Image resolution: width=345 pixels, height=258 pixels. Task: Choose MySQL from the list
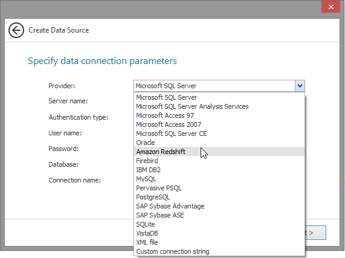click(219, 179)
